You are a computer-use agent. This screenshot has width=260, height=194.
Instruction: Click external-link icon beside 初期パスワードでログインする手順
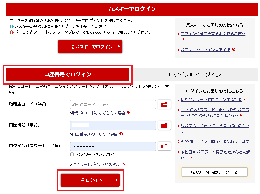coord(245,99)
